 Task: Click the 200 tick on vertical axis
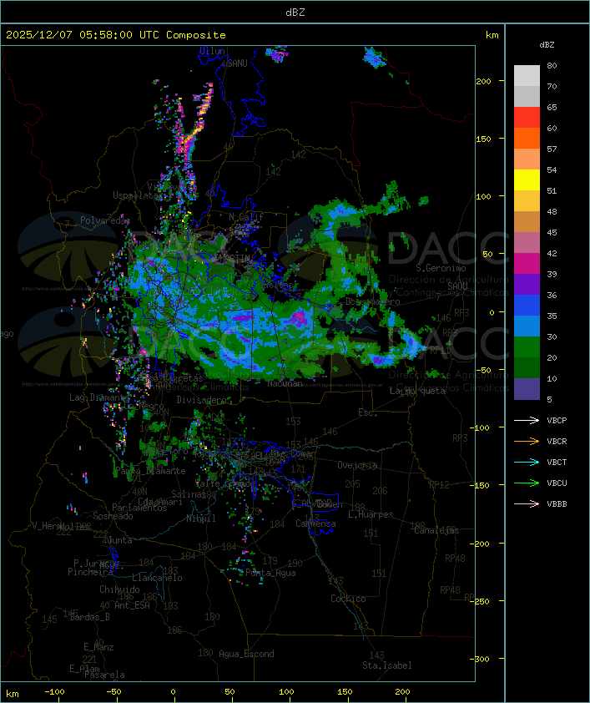[484, 81]
